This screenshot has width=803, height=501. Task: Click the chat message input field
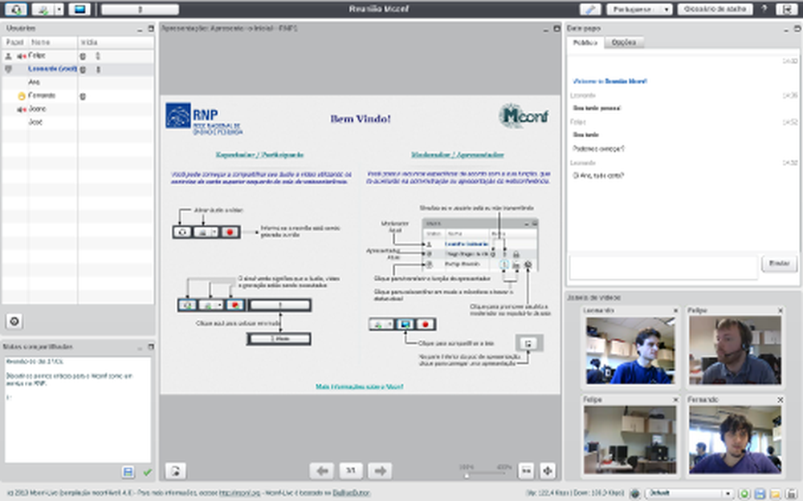tap(664, 268)
